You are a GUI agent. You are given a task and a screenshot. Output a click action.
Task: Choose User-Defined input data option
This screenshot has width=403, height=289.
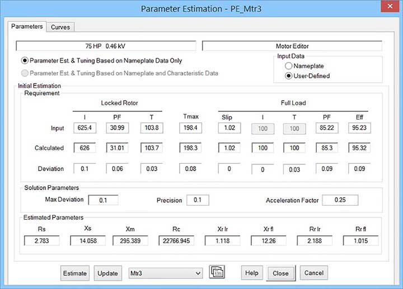point(289,75)
